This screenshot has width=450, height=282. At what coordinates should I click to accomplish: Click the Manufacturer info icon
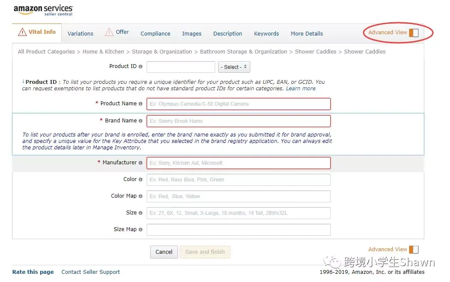coord(140,163)
